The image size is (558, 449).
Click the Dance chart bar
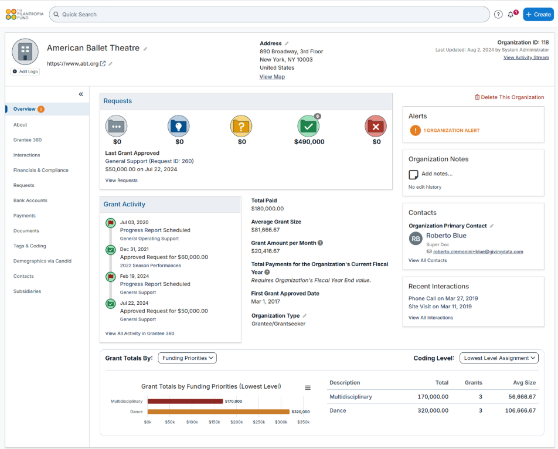coord(219,411)
